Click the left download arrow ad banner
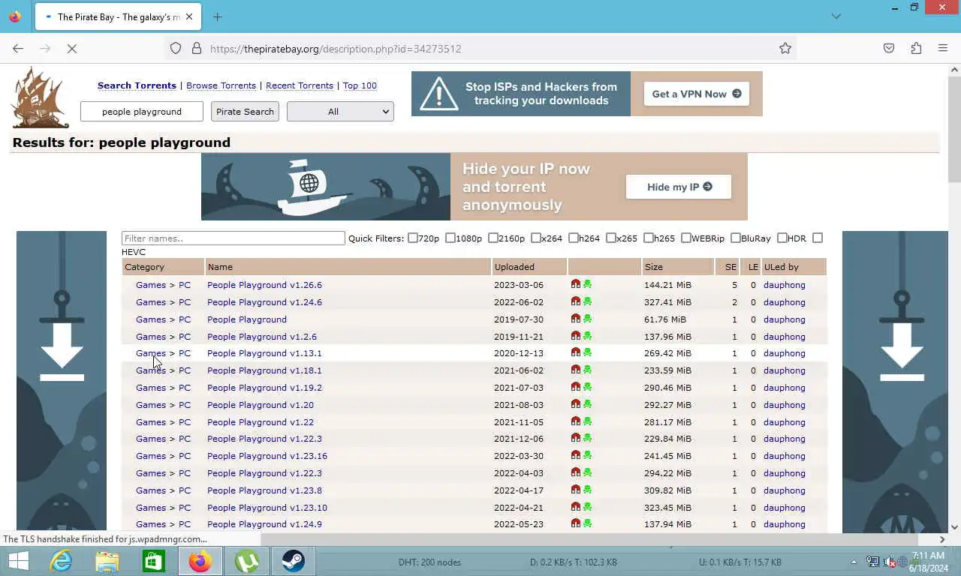Viewport: 961px width, 576px height. coord(62,381)
